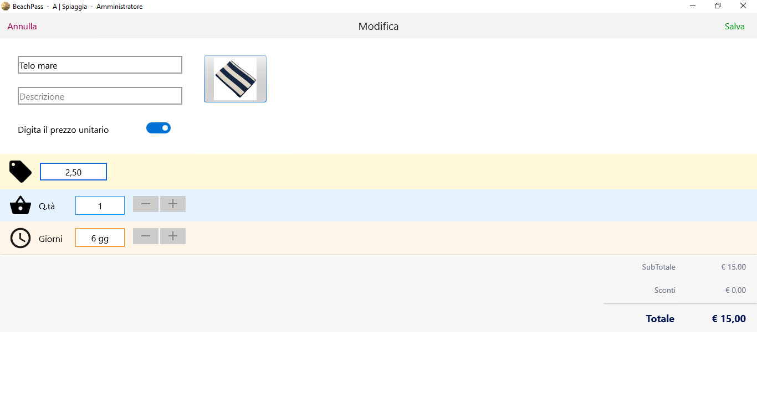
Task: Increase quantity with the plus button
Action: pyautogui.click(x=173, y=204)
